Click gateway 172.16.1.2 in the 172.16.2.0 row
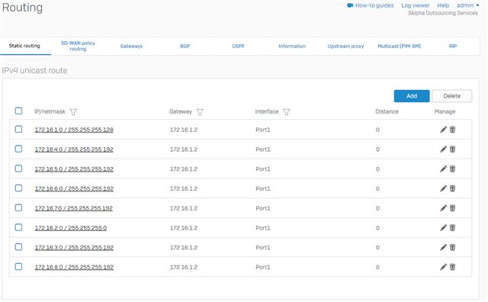This screenshot has height=302, width=488. click(x=184, y=228)
